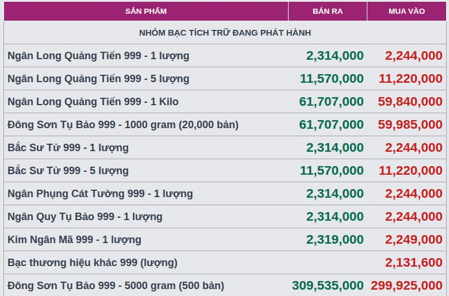Viewport: 449px width, 296px height.
Task: Select Ngân Long Quảng Tiến 999 - 5 lượng row
Action: pyautogui.click(x=225, y=78)
